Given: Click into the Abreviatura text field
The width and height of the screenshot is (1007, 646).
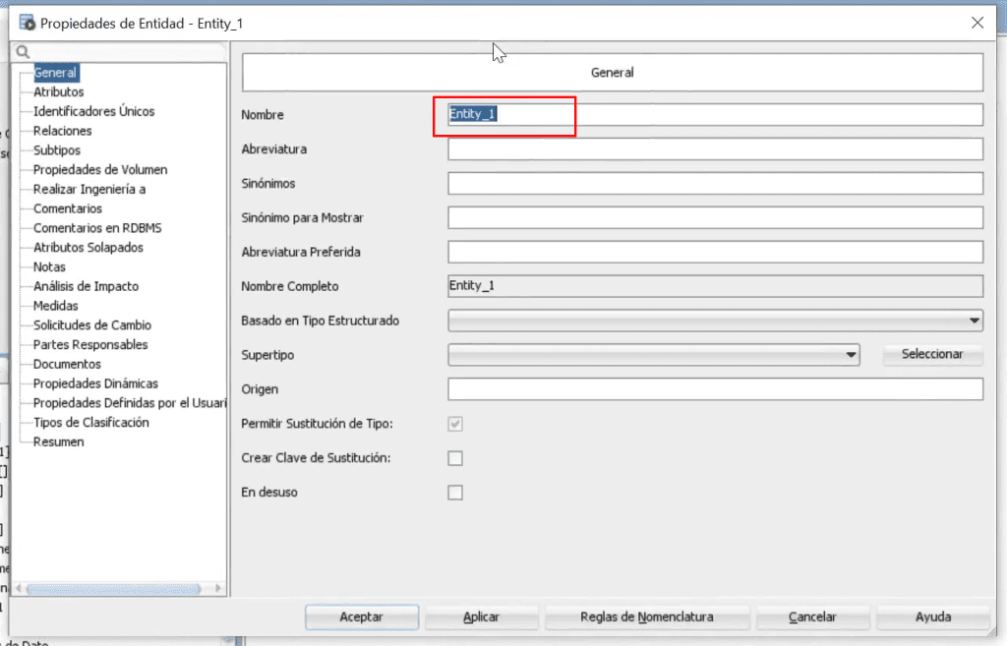Looking at the screenshot, I should coord(716,149).
